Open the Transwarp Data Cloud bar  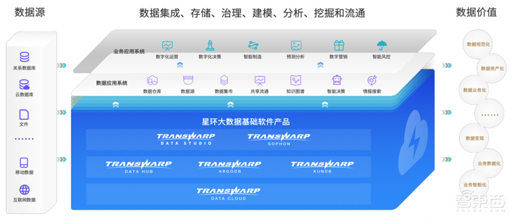tap(228, 194)
